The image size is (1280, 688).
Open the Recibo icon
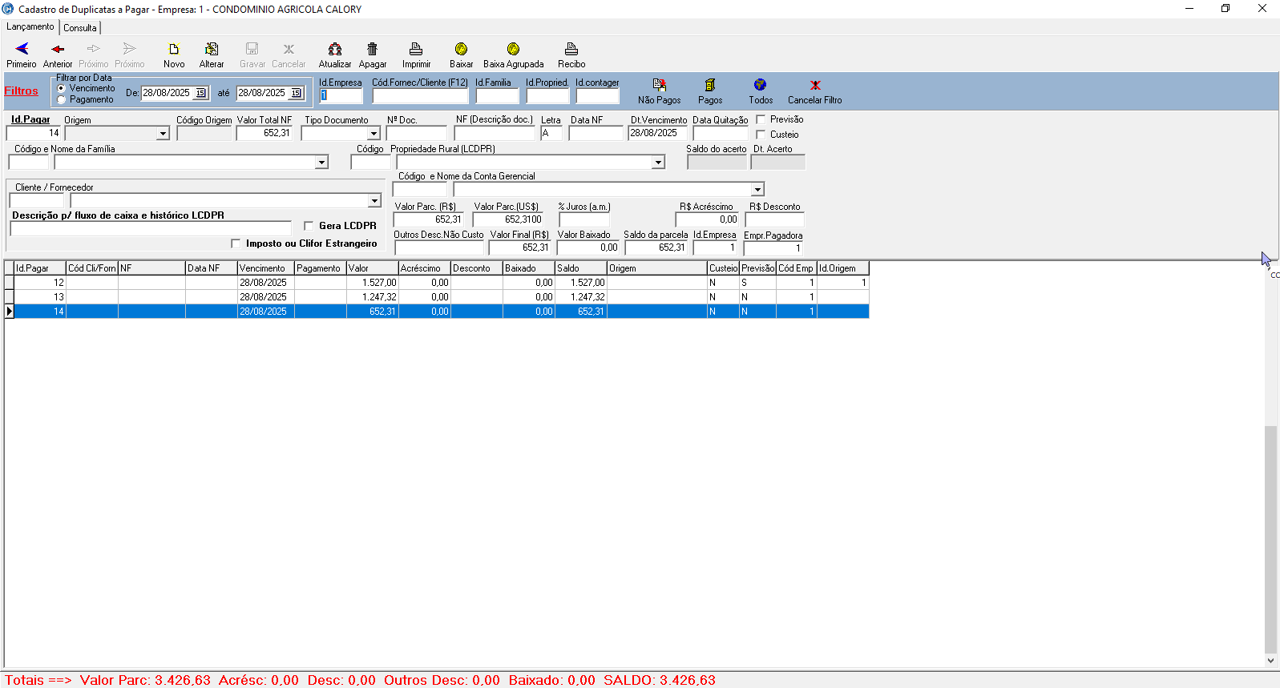pos(571,50)
